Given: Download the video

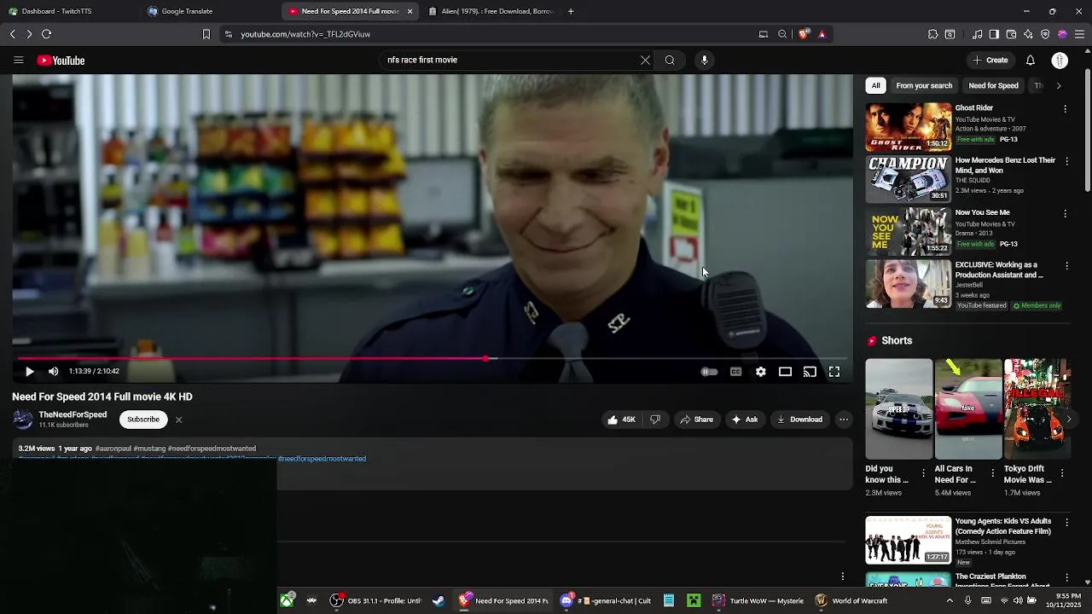Looking at the screenshot, I should [799, 420].
